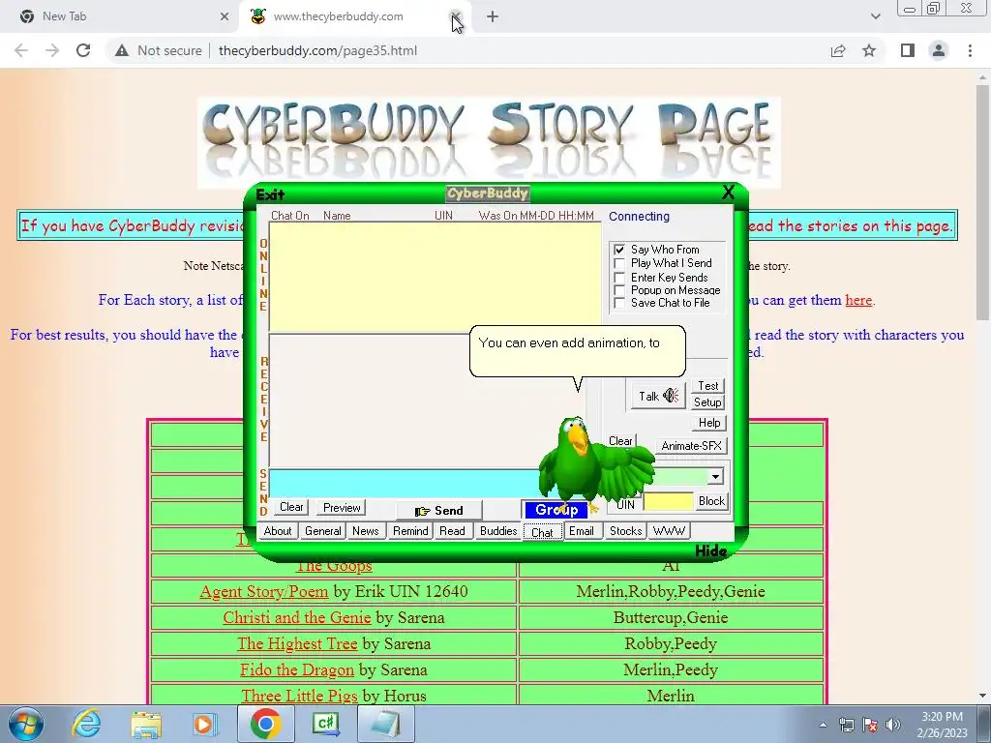
Task: Uncheck Say Who From
Action: 619,250
